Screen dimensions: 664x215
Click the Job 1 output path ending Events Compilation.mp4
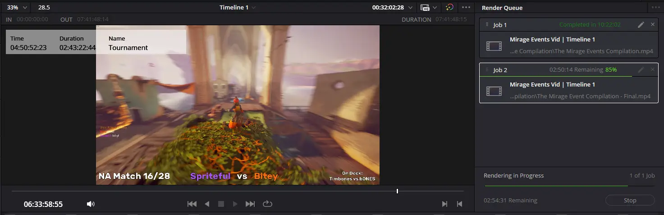click(582, 51)
